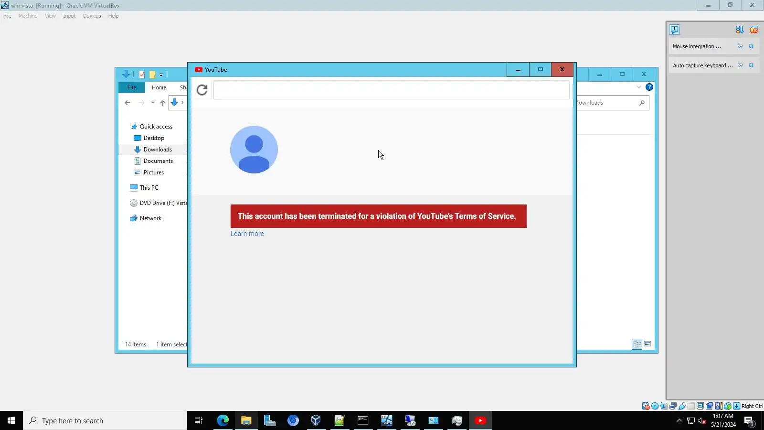The image size is (764, 430).
Task: Click the YouTube window address bar
Action: [x=391, y=90]
